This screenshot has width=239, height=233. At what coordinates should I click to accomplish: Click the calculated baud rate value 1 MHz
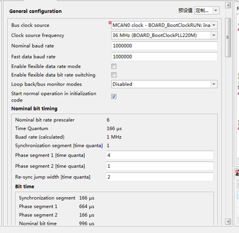(114, 137)
